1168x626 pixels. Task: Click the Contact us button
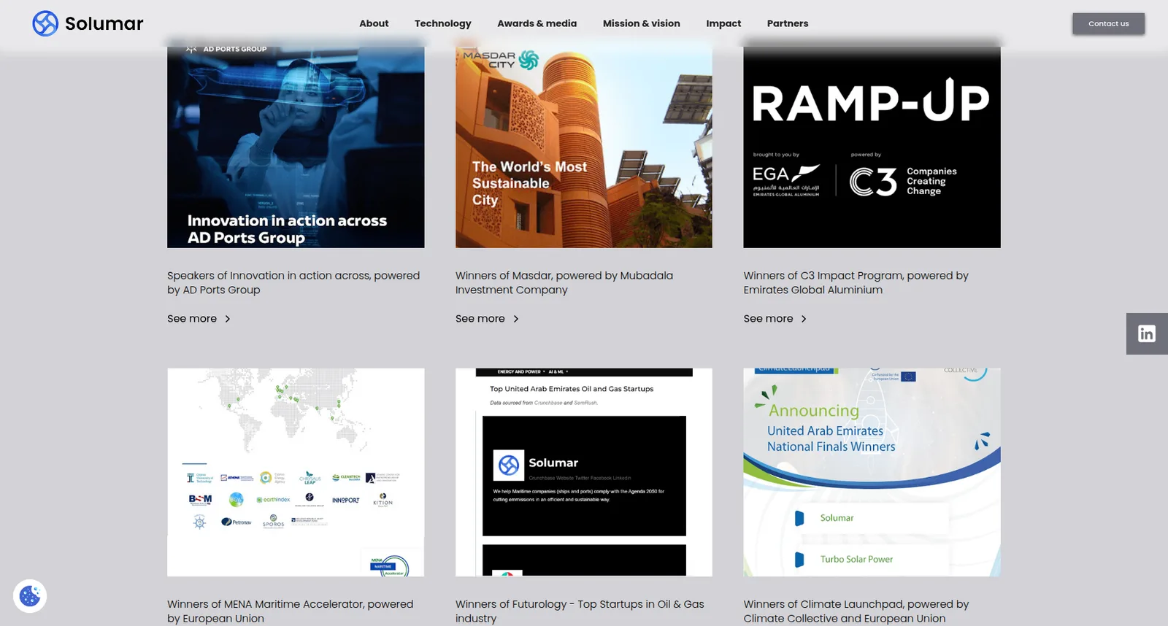coord(1108,23)
